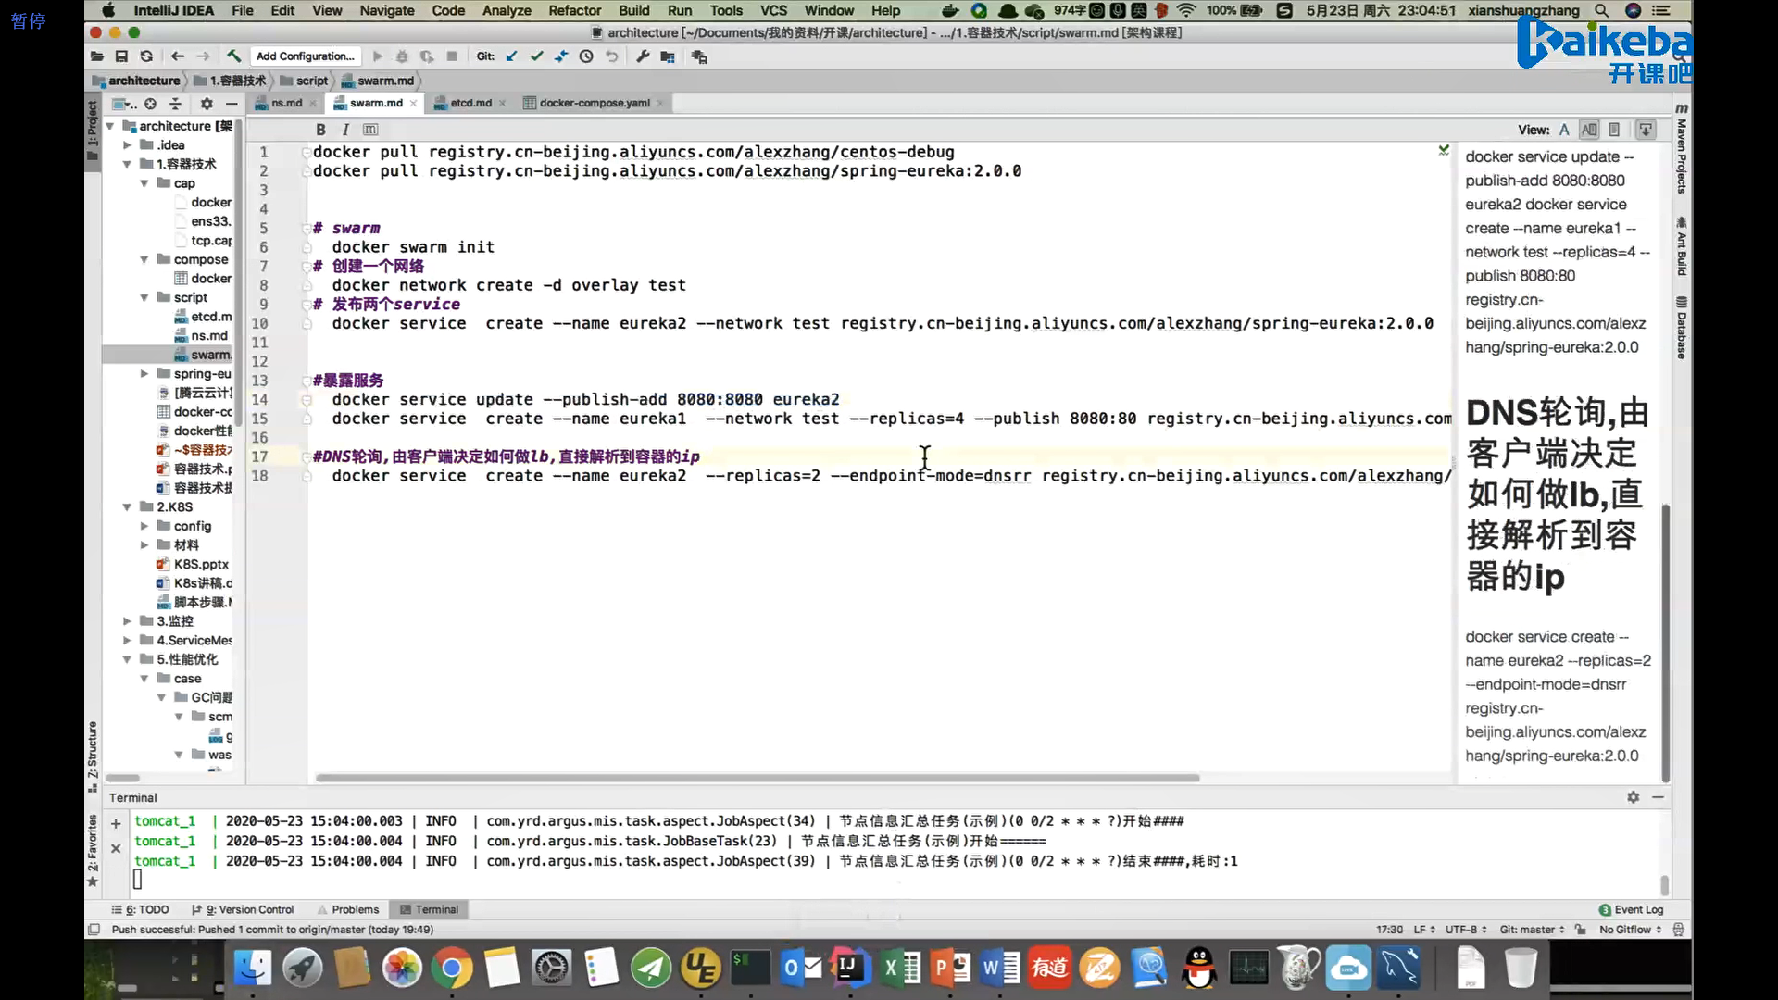
Task: Open Settings via the wrench icon
Action: pos(643,56)
